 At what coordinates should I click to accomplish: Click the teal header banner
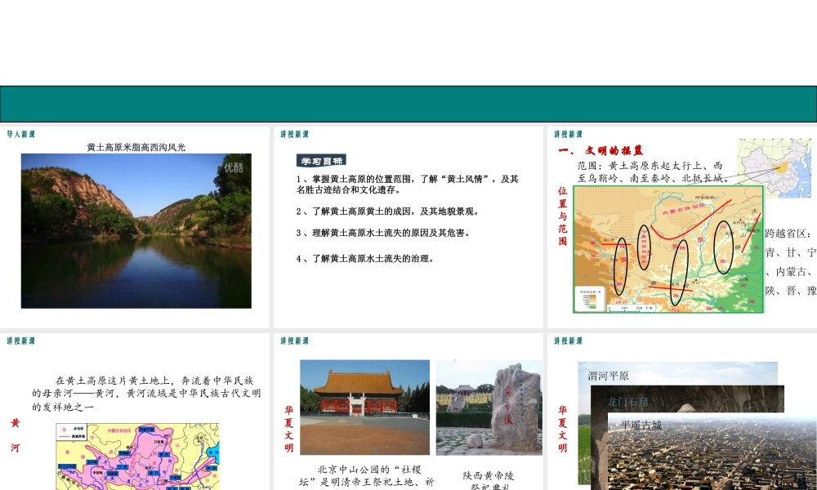click(408, 105)
